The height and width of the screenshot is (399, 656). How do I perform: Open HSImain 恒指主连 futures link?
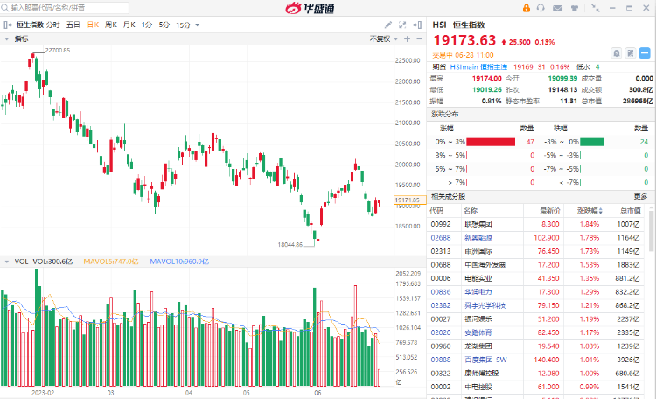(x=478, y=67)
